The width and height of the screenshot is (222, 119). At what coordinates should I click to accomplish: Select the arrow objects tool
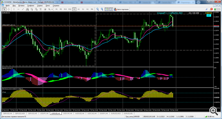pos(36,9)
